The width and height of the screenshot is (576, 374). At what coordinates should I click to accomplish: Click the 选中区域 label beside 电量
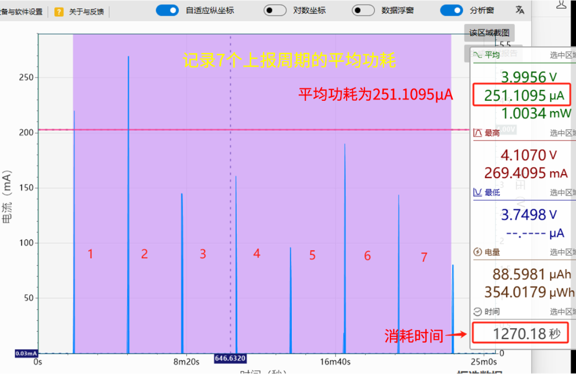563,252
